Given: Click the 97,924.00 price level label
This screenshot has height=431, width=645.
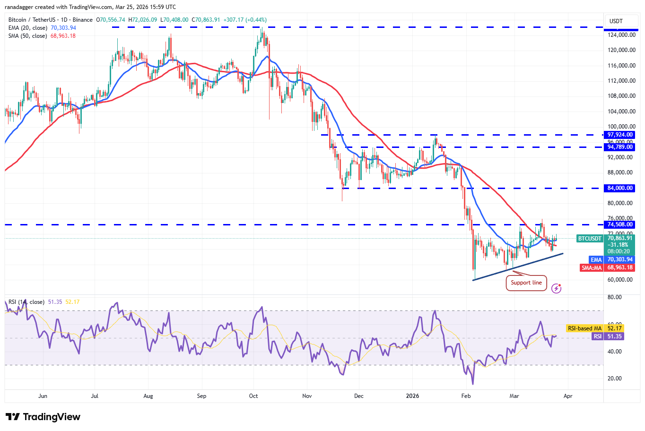Looking at the screenshot, I should coord(619,135).
